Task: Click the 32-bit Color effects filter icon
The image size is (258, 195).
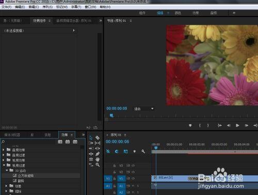Action: (x=68, y=142)
